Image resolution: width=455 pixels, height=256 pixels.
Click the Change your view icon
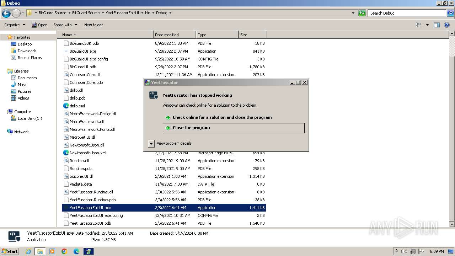[x=419, y=25]
